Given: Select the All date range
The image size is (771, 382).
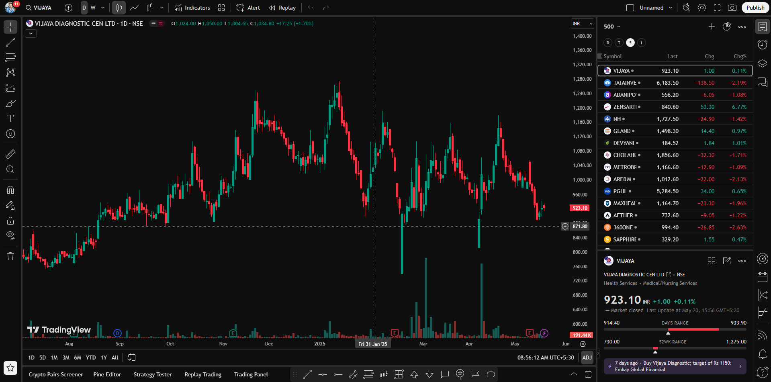Looking at the screenshot, I should click(115, 357).
